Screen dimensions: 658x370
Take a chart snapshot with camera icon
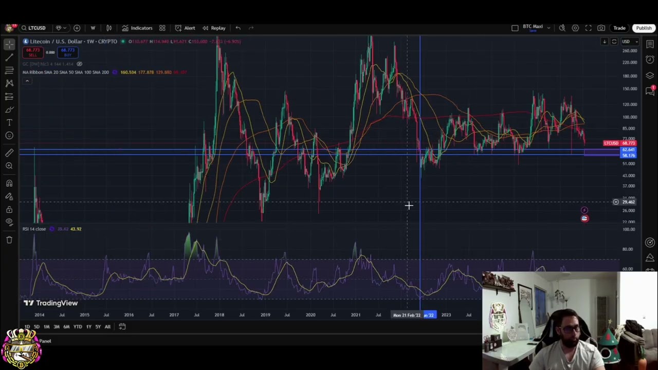pyautogui.click(x=601, y=28)
